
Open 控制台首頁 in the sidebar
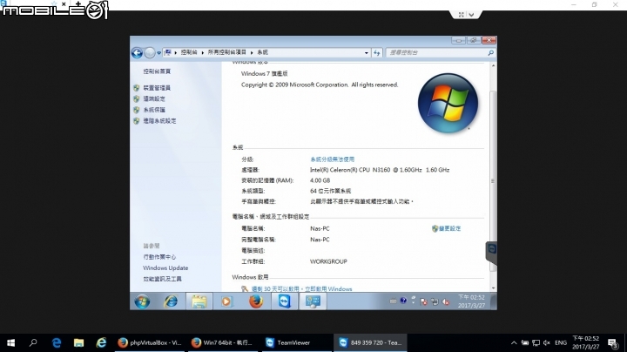(157, 71)
